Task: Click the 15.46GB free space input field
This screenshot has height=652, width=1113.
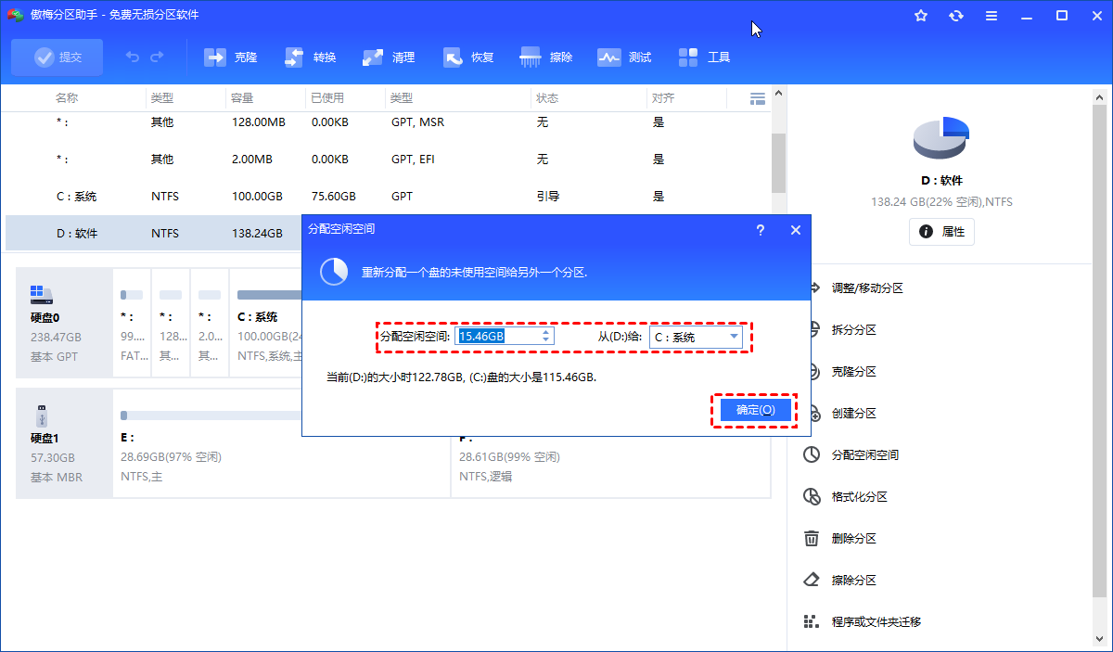Action: tap(496, 337)
